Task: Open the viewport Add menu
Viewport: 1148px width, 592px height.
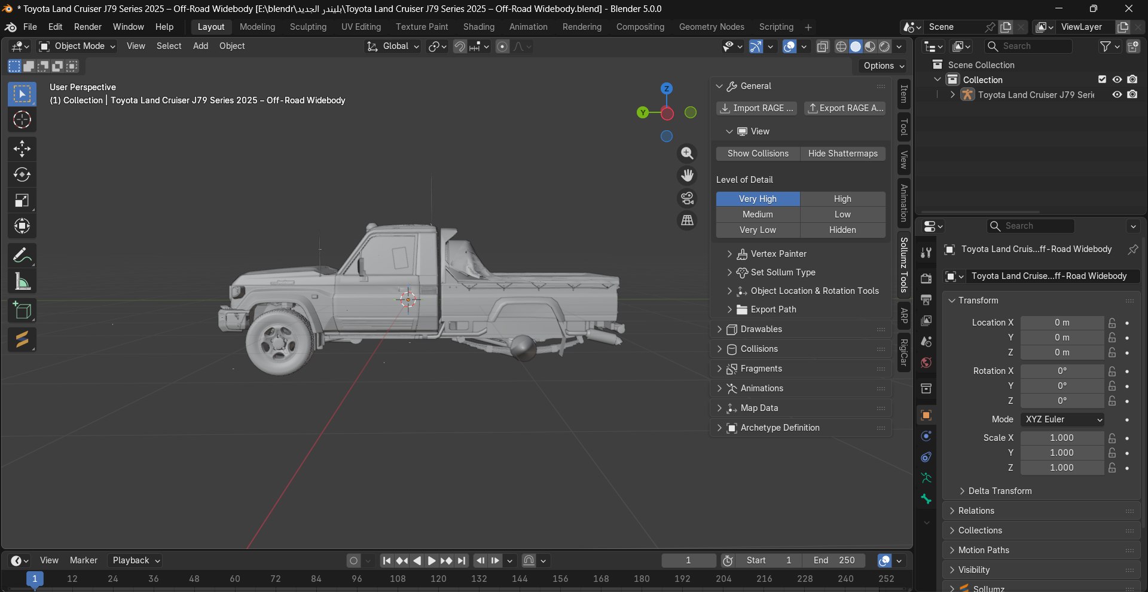Action: click(x=200, y=46)
